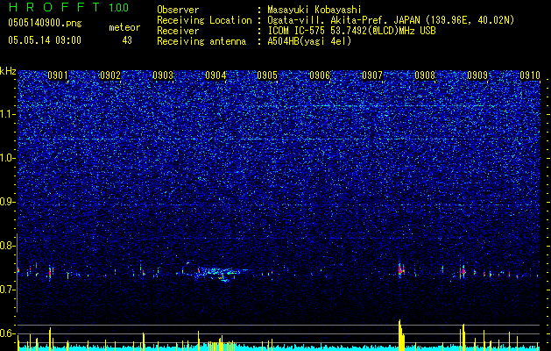Viewport: 551px width, 351px height.
Task: Click the Receiving Location label
Action: click(204, 20)
